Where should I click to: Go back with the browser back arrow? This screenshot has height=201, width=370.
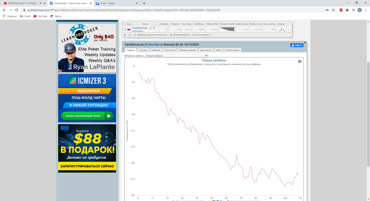[4, 10]
